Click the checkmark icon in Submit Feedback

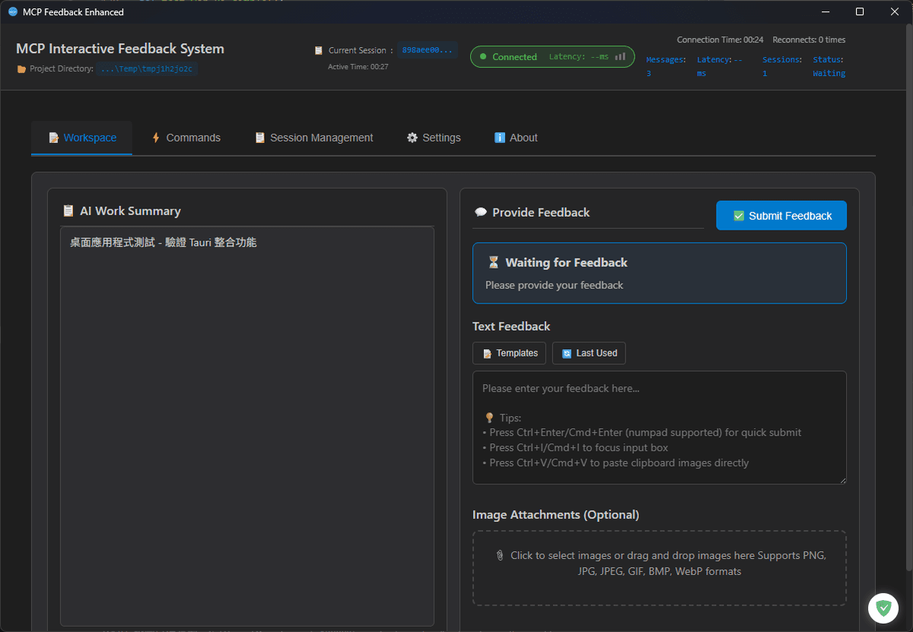739,216
